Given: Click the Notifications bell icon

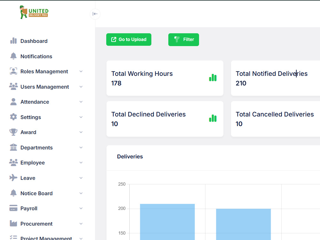Looking at the screenshot, I should tap(13, 56).
